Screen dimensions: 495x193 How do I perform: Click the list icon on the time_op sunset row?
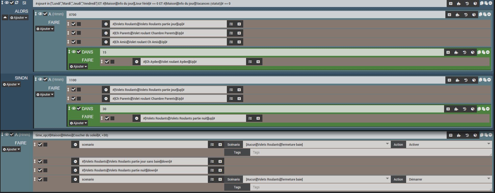coord(451,135)
